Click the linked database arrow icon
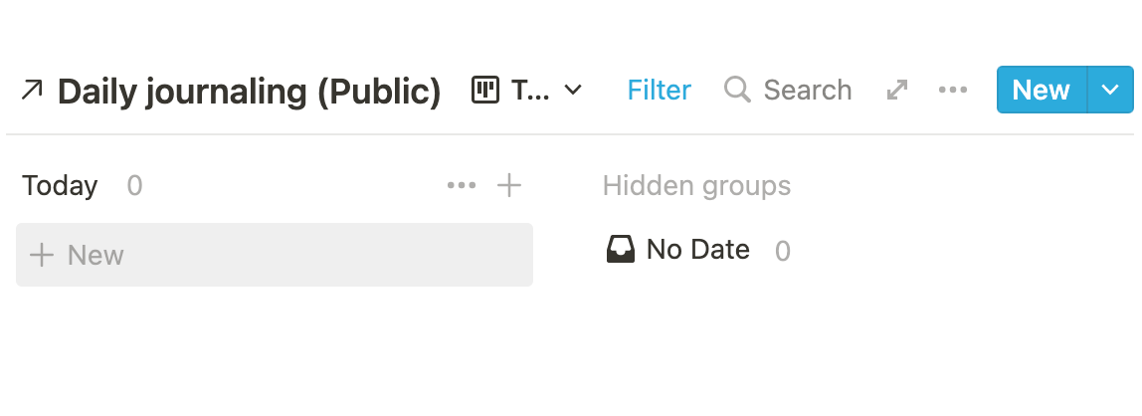The height and width of the screenshot is (416, 1142). click(32, 91)
